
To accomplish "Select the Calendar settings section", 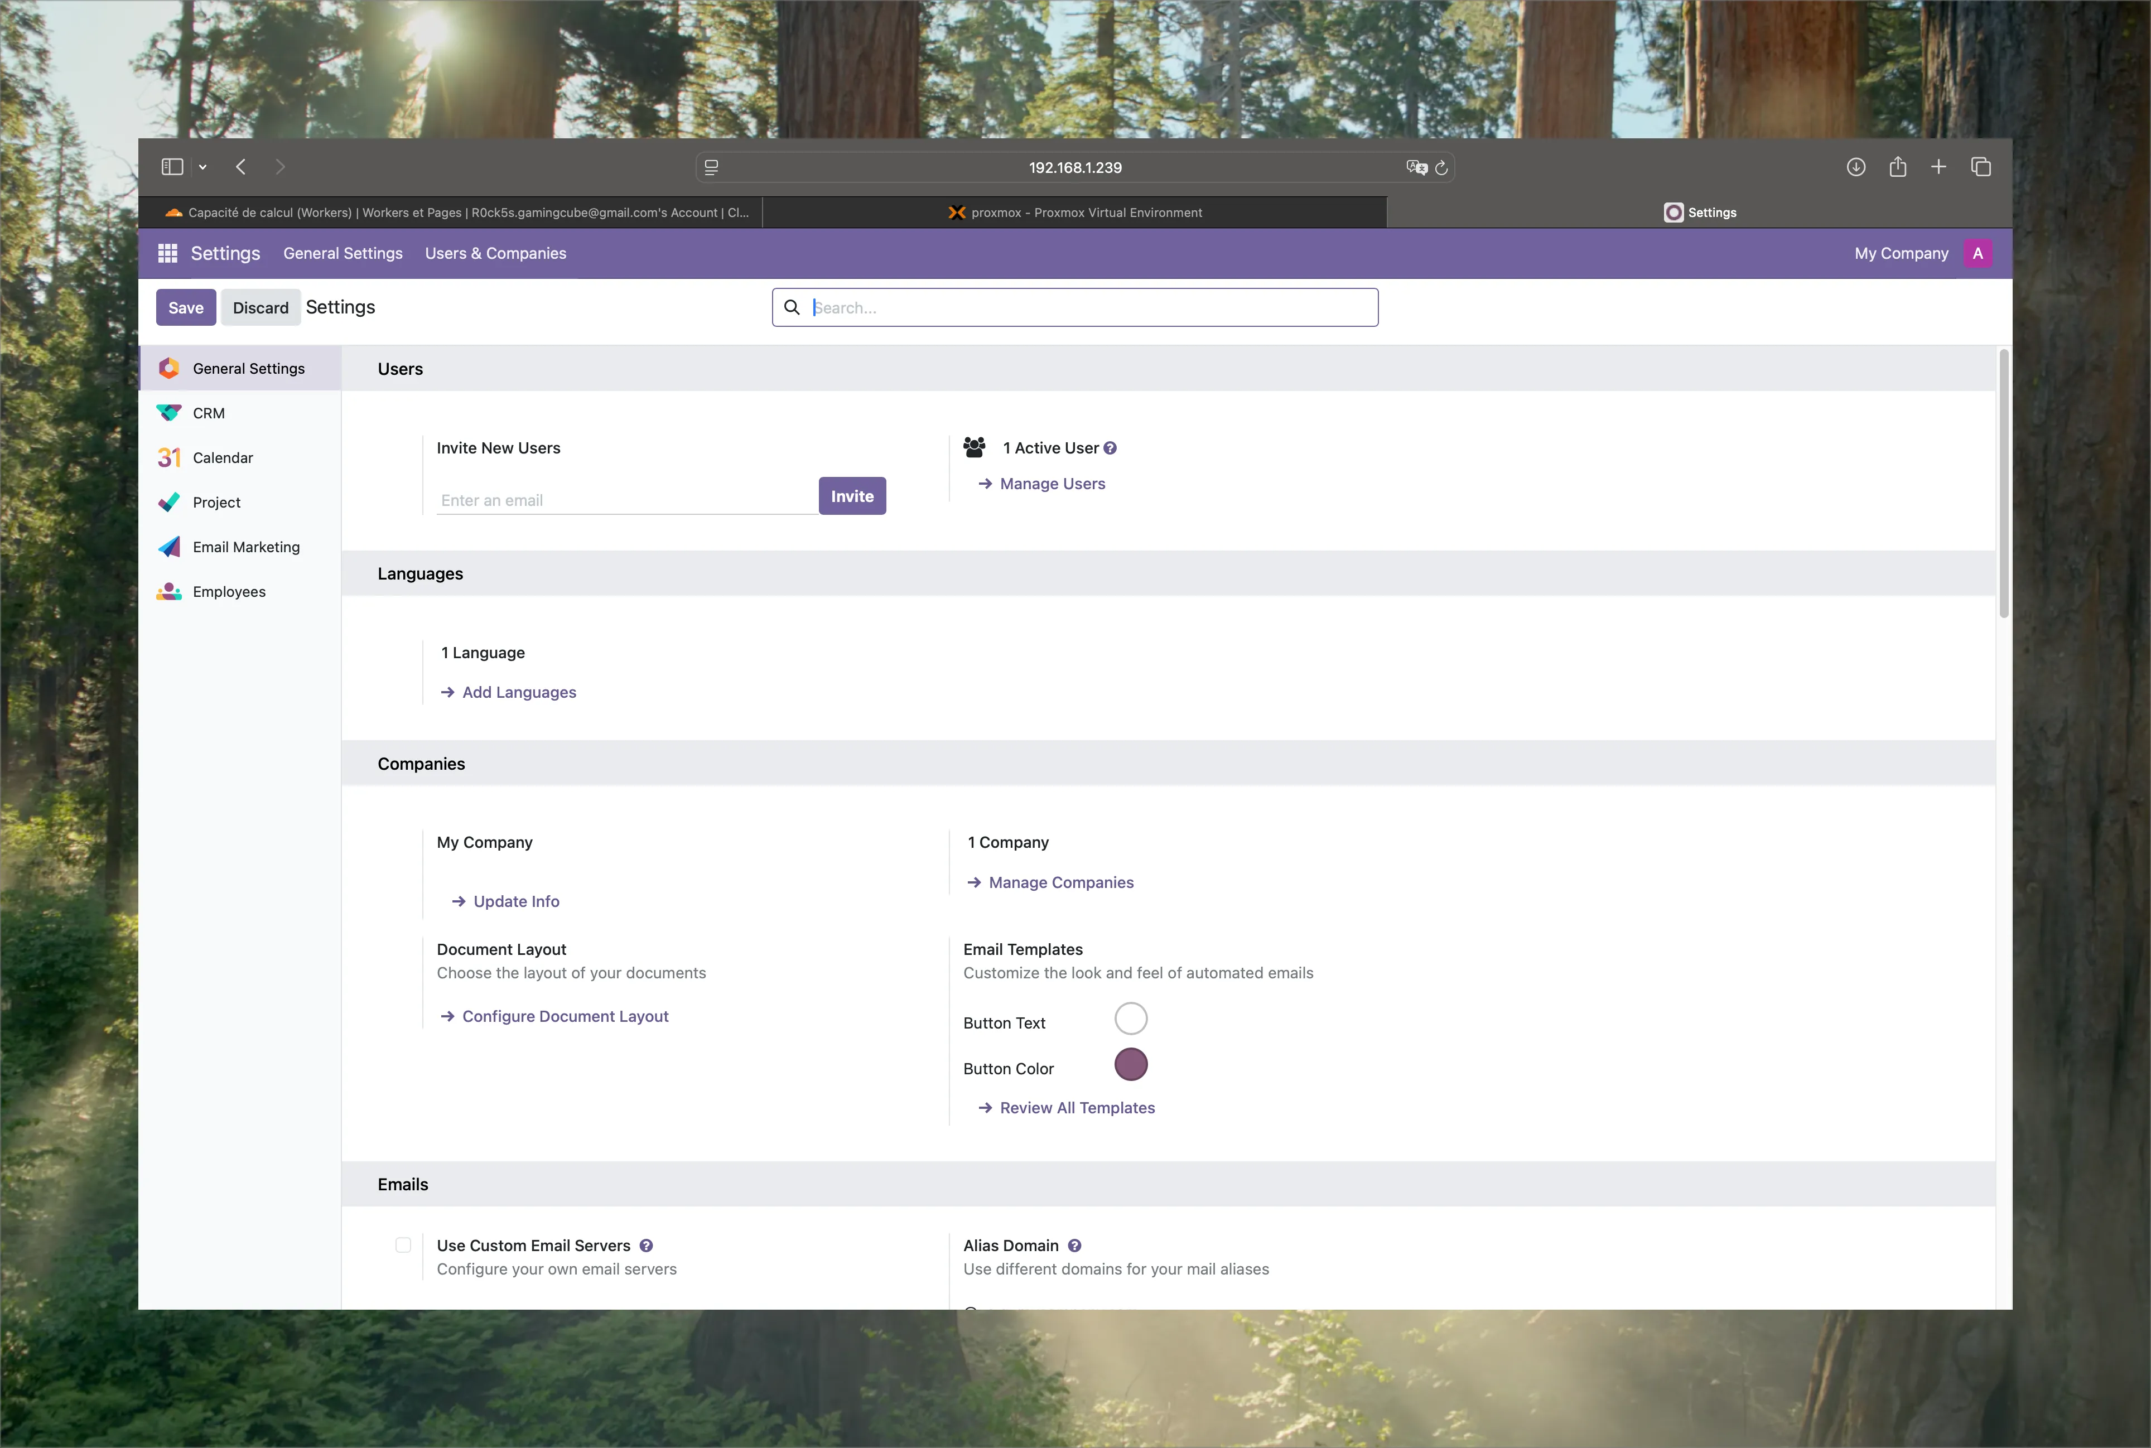I will (223, 457).
